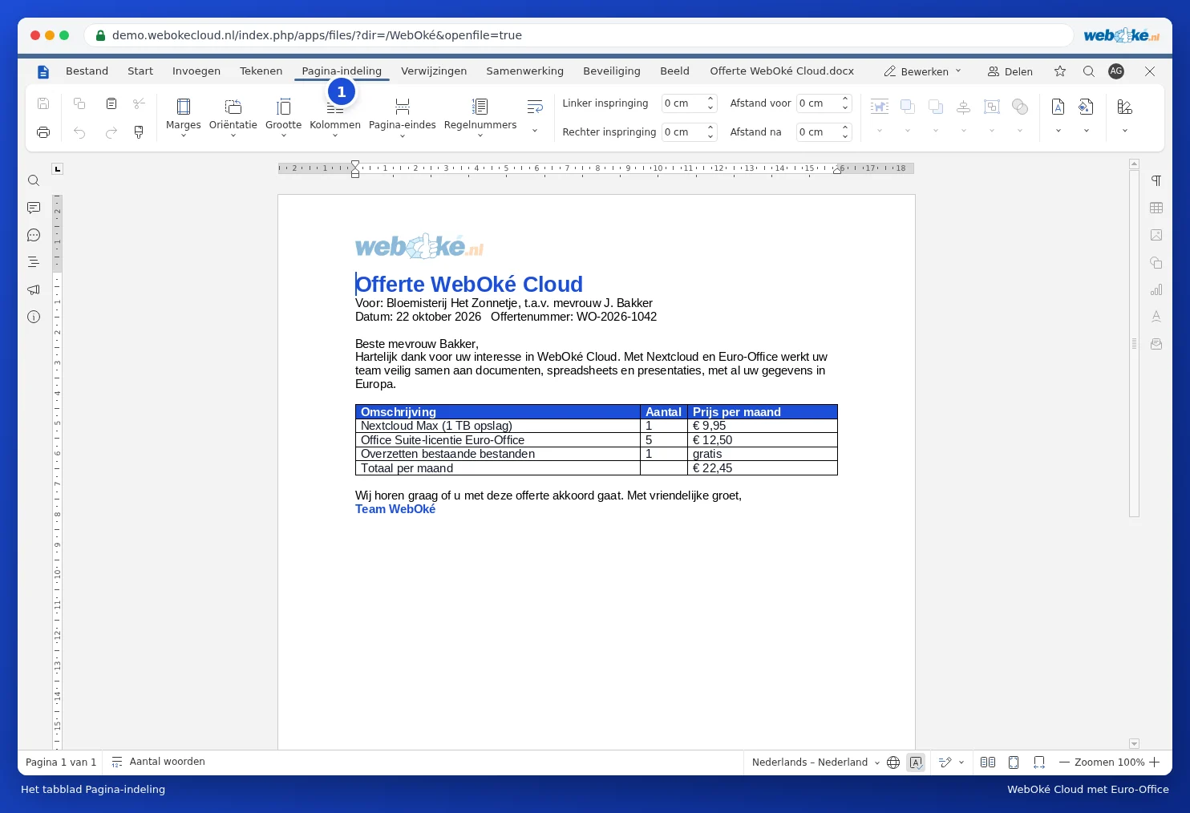The width and height of the screenshot is (1190, 813).
Task: Go to the Samenwerking tab
Action: [x=524, y=71]
